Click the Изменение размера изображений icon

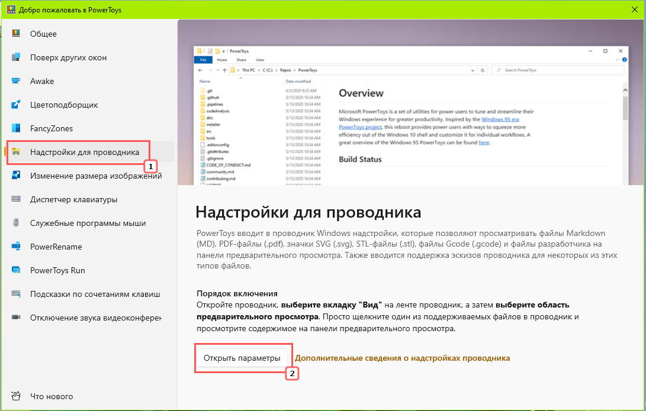pos(16,175)
